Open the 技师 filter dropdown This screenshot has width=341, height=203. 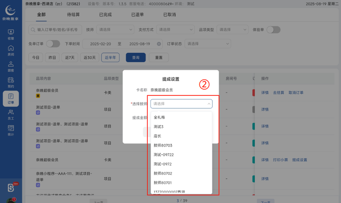click(115, 30)
